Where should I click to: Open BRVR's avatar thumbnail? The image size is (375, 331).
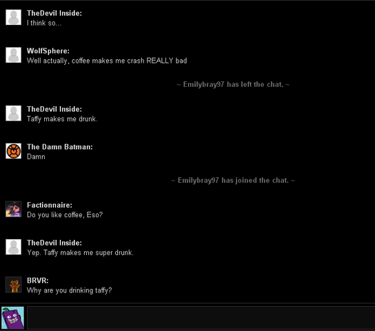coord(13,285)
